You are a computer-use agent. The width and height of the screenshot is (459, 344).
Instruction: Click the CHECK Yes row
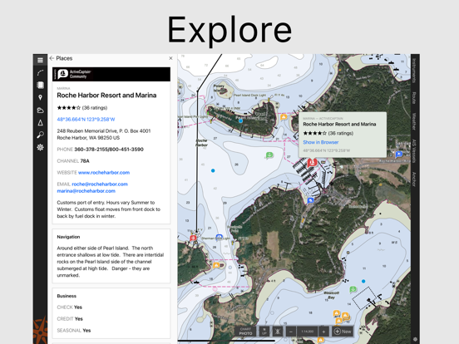(x=70, y=307)
